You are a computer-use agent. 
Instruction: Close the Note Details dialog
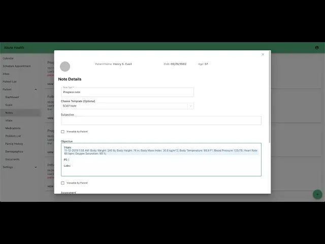[x=263, y=54]
